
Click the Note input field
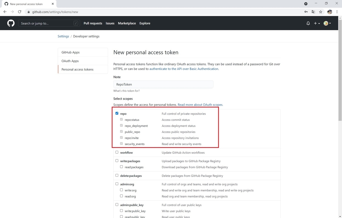[x=163, y=84]
